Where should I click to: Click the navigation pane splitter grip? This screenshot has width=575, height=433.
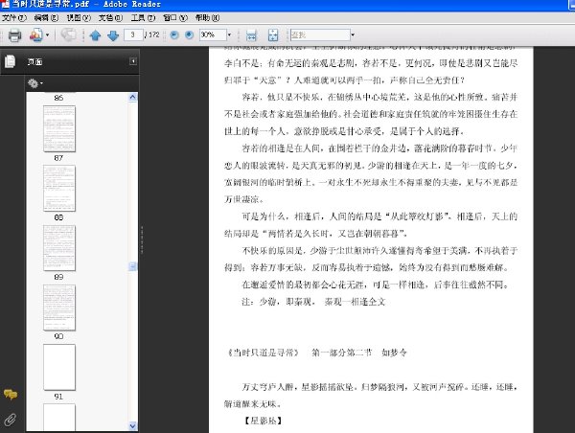(x=142, y=239)
